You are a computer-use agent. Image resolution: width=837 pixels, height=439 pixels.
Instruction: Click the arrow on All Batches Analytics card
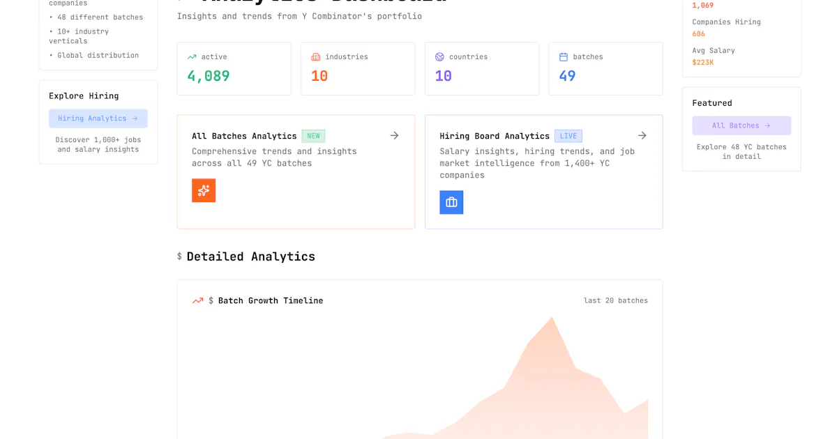point(394,135)
